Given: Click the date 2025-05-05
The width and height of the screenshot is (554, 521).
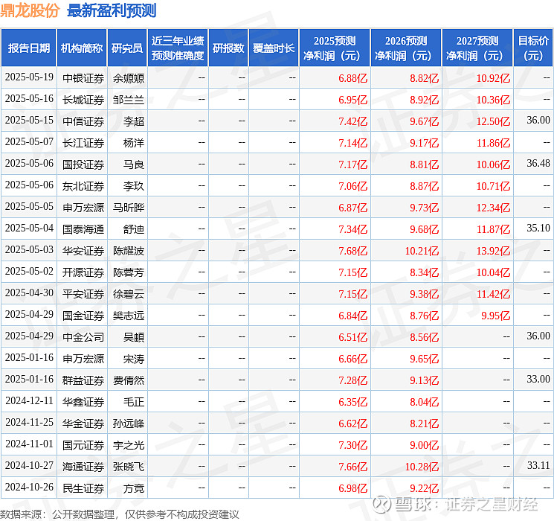Looking at the screenshot, I should [29, 207].
